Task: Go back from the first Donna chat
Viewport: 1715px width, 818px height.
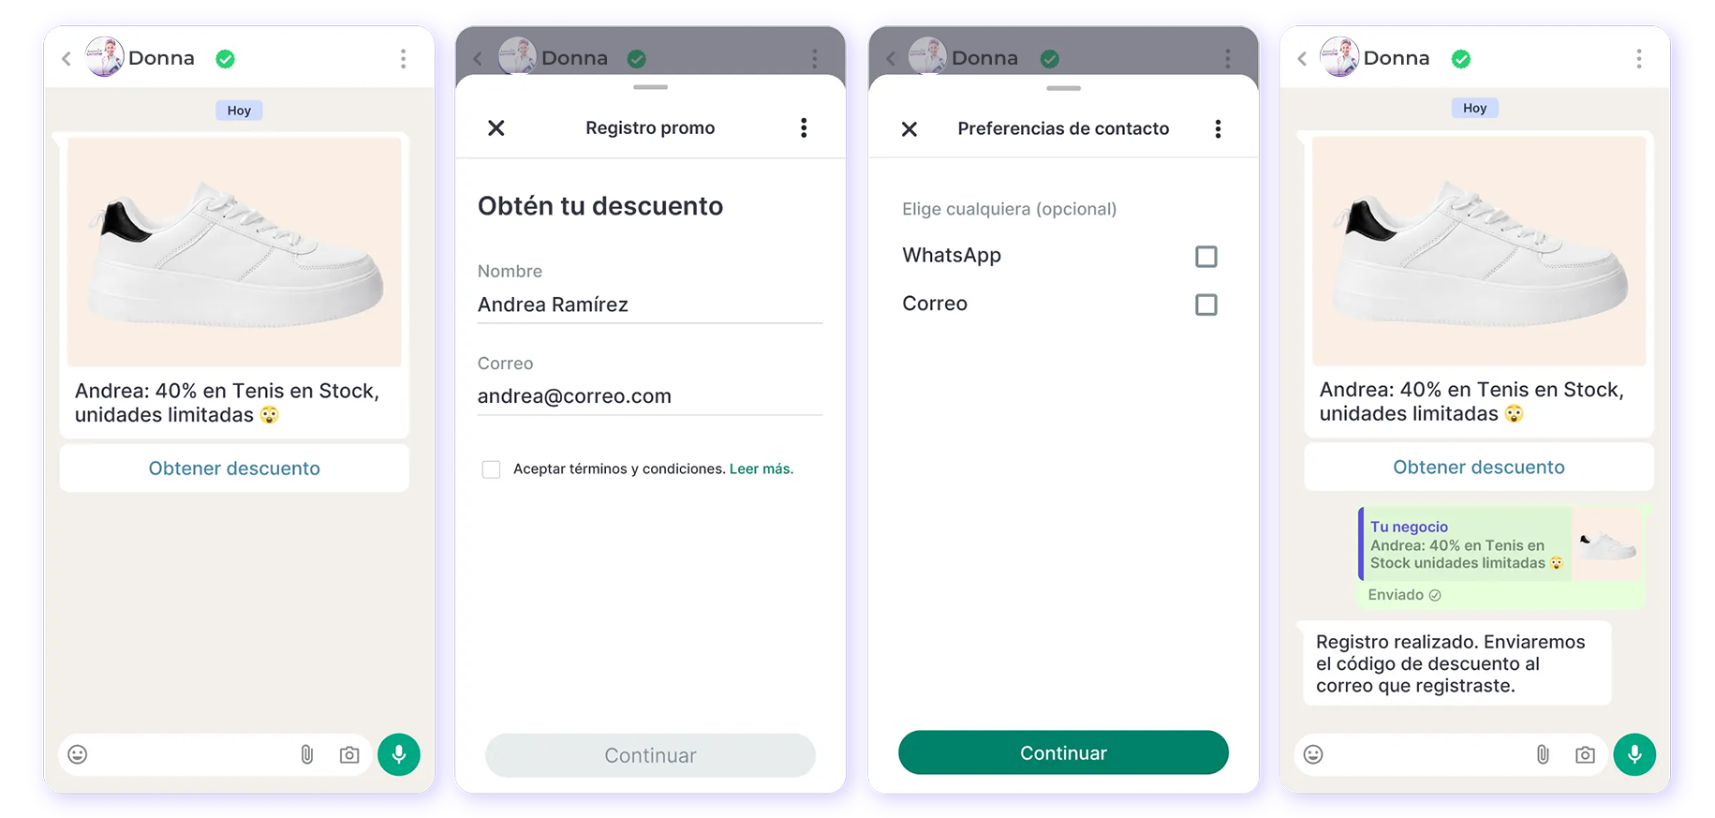Action: coord(67,59)
